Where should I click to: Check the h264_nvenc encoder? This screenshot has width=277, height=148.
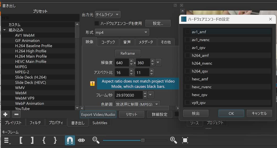click(187, 63)
